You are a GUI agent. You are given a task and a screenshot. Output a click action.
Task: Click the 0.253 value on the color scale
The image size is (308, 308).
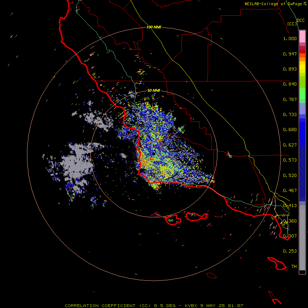coord(290,251)
